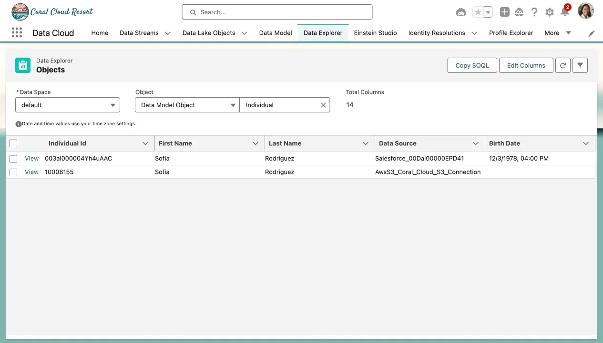Image resolution: width=603 pixels, height=343 pixels.
Task: Open the Setup gear icon
Action: click(550, 12)
